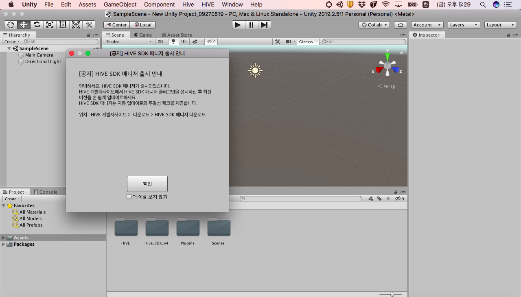Expand the Packages folder arrow
Screen dimensions: 521x297
(x=4, y=244)
